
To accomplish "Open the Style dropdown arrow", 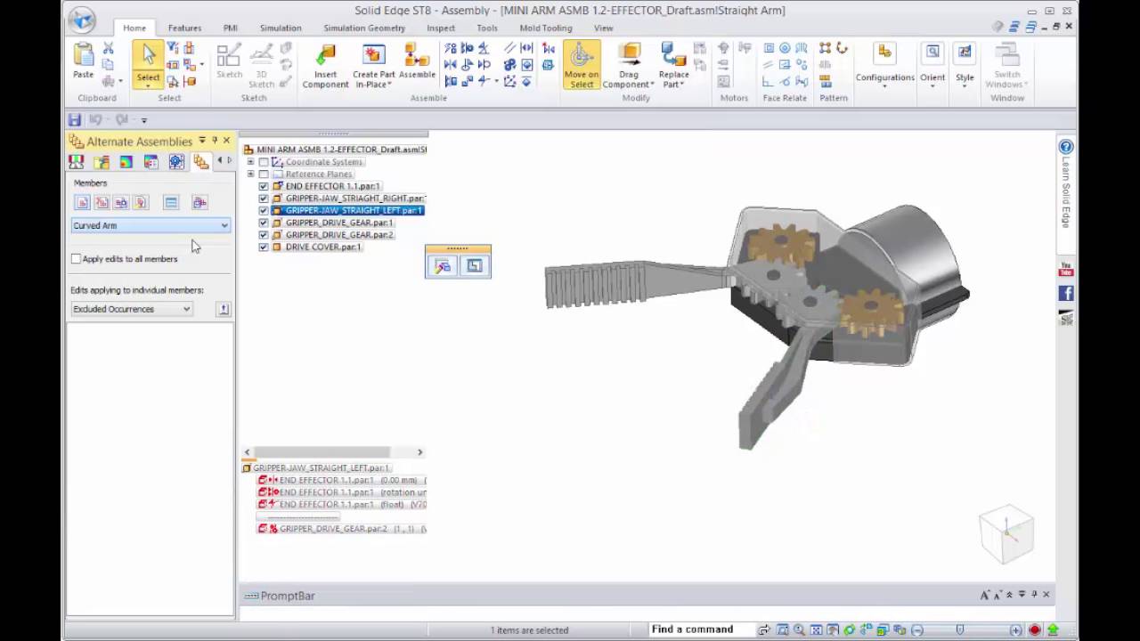I will pyautogui.click(x=965, y=85).
